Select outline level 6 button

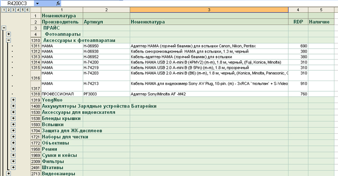coord(27,10)
